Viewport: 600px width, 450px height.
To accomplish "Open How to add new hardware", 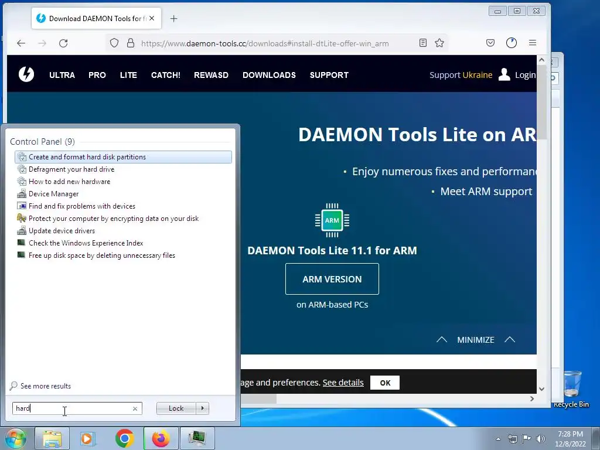I will coord(123,182).
